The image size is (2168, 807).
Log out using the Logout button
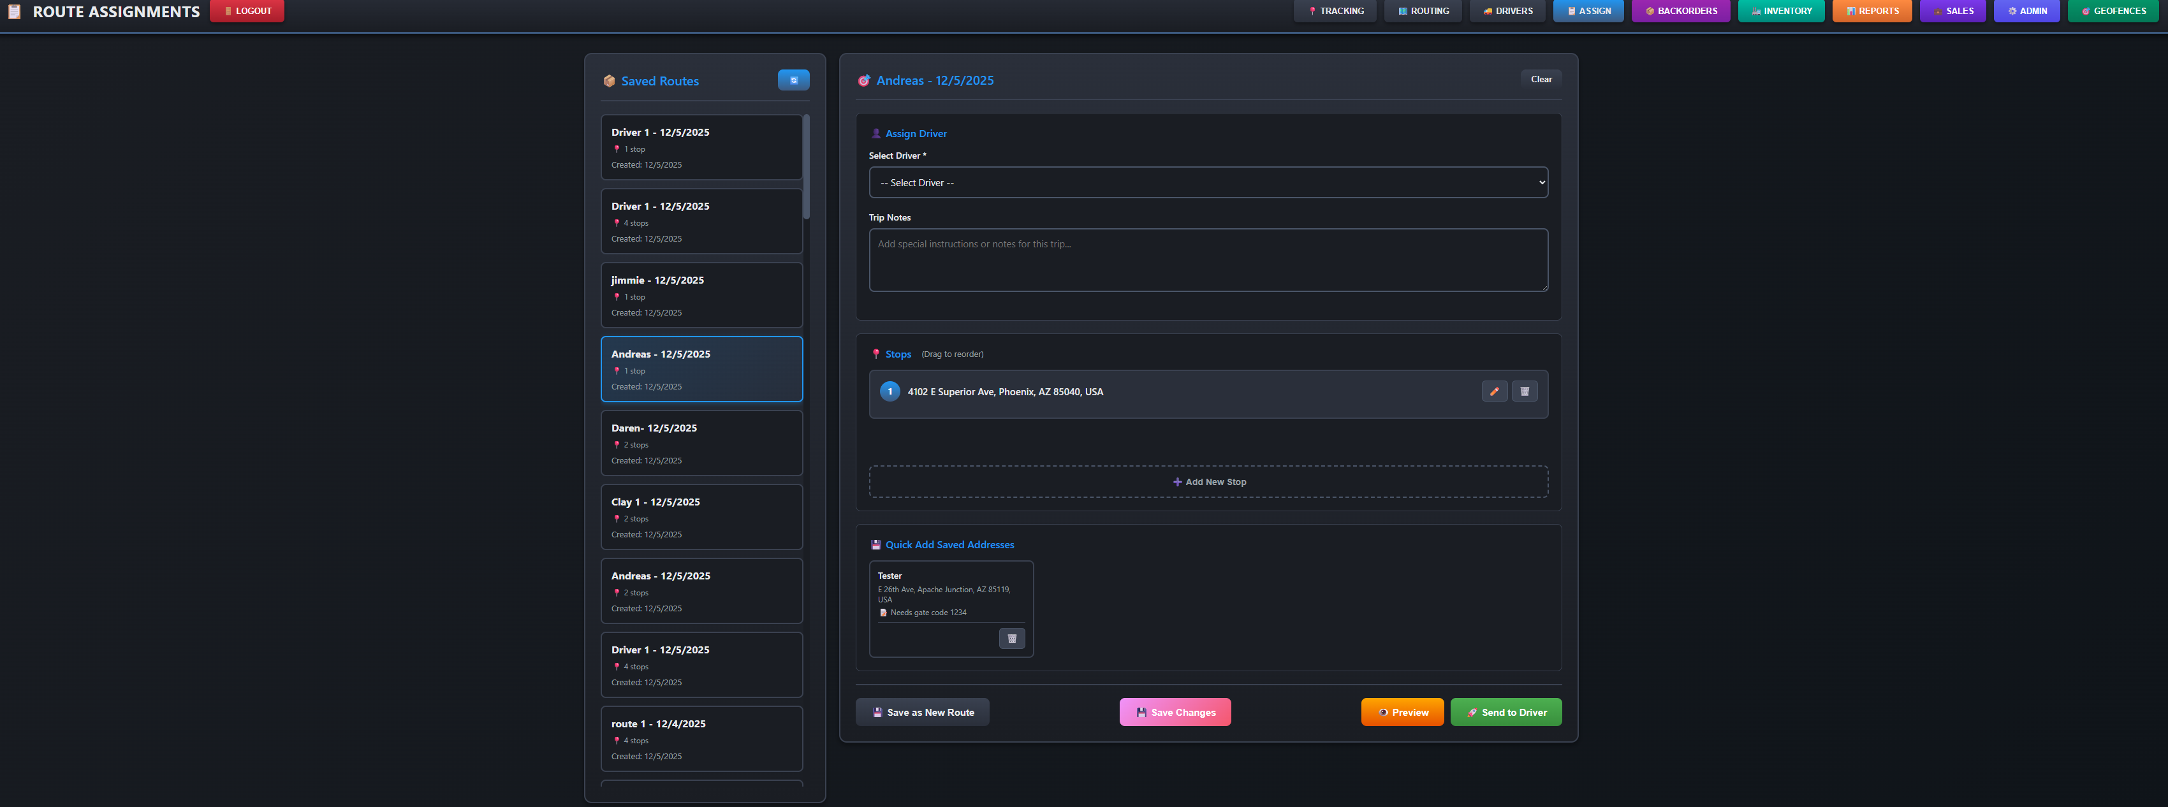coord(247,11)
